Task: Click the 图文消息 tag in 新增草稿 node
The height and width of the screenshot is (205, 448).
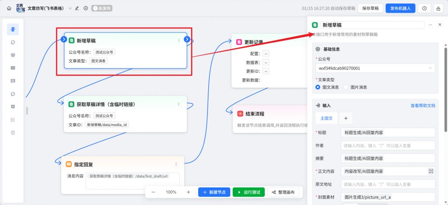Action: click(x=98, y=60)
